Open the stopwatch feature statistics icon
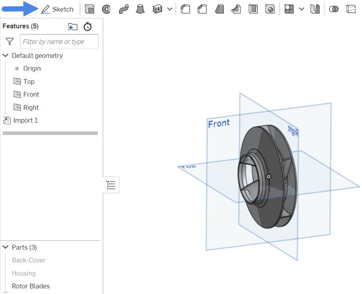The height and width of the screenshot is (294, 362). tap(87, 26)
